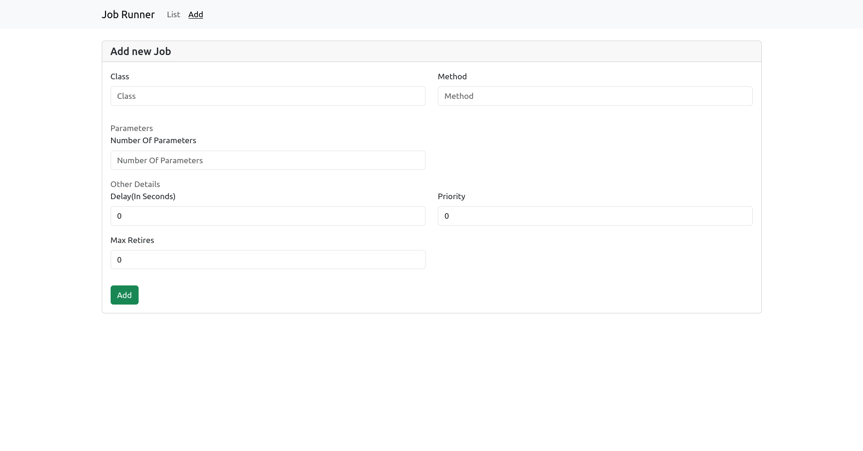
Task: Click the 'Max Retires' label
Action: [x=132, y=240]
